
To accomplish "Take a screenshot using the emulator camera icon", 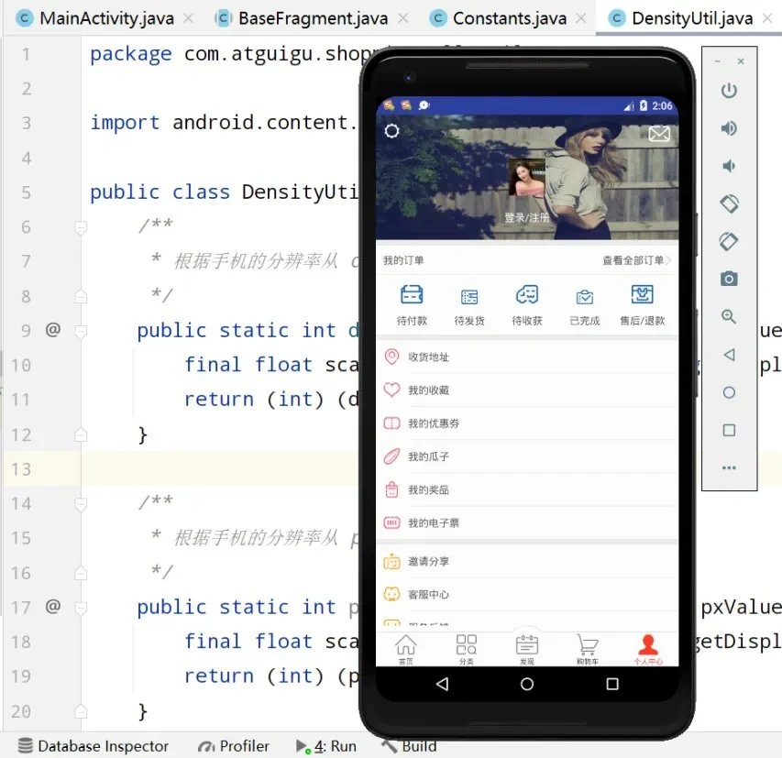I will click(x=729, y=279).
